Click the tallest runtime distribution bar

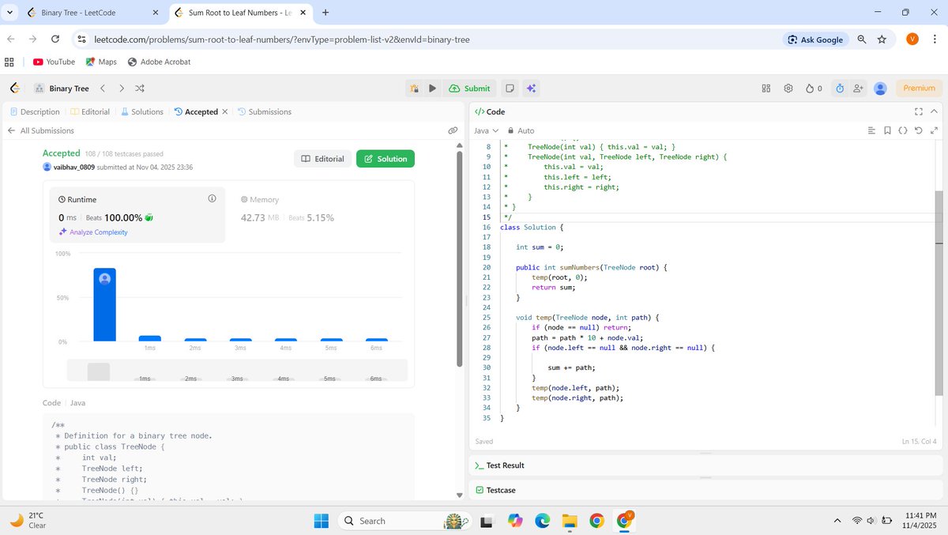(x=104, y=304)
